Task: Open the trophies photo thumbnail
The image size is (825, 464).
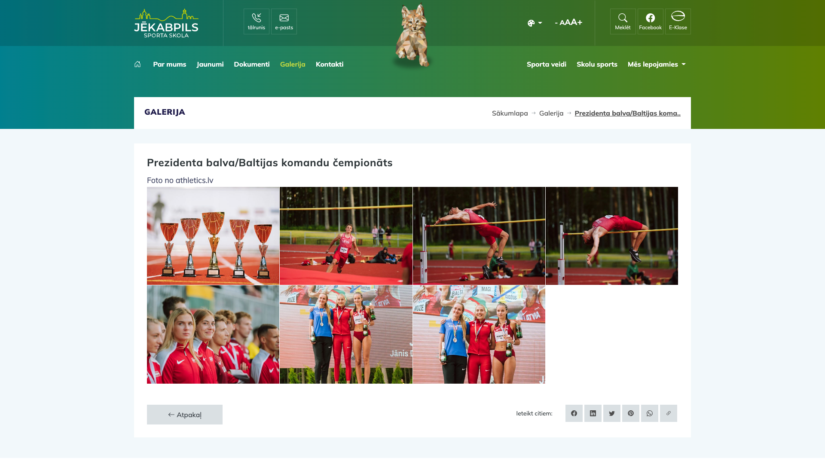Action: [x=213, y=236]
